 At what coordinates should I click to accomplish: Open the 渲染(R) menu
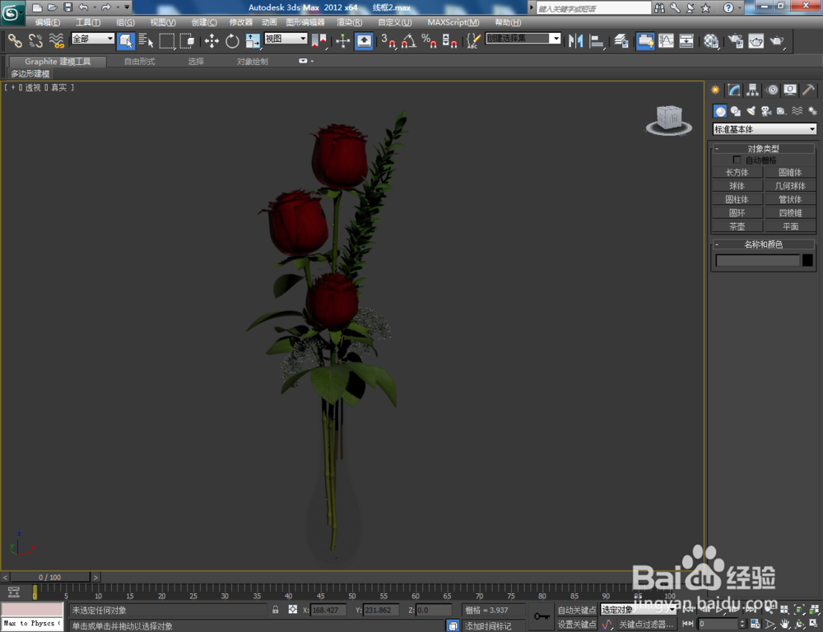pos(349,22)
